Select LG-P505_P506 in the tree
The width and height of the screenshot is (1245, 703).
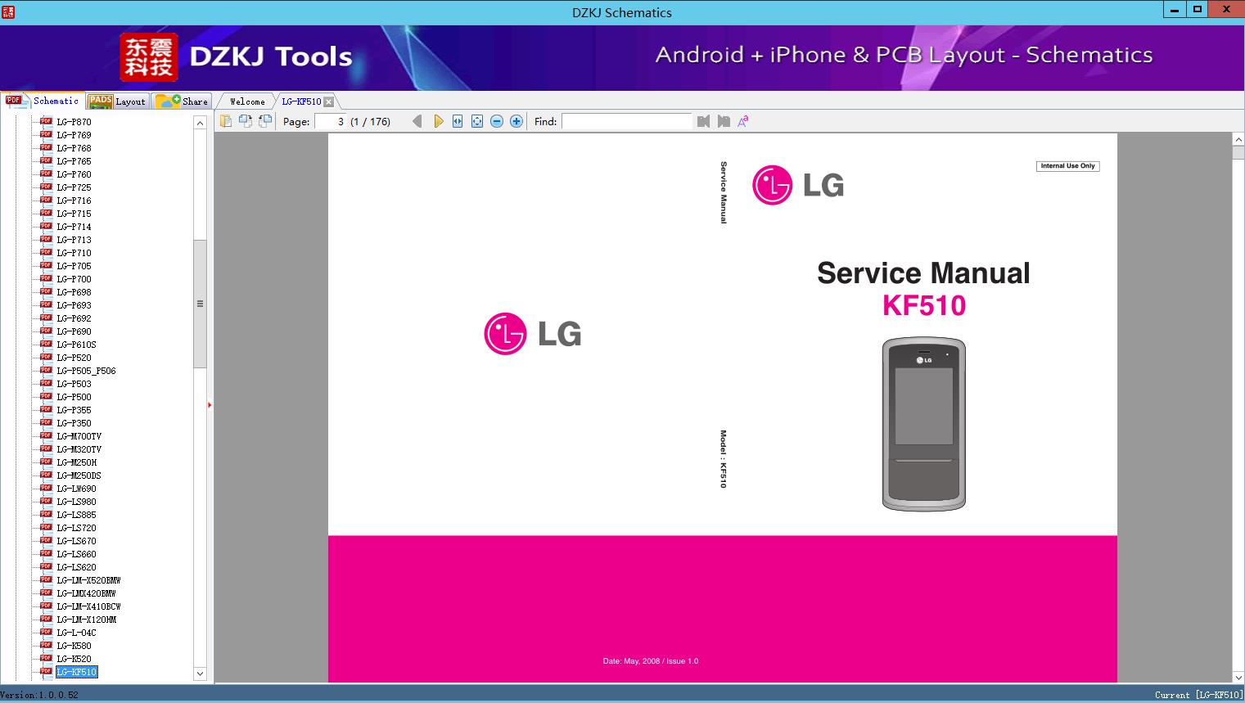(x=86, y=371)
